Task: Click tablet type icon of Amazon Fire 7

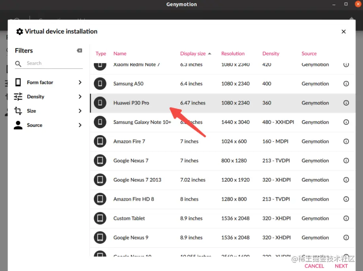Action: click(x=100, y=141)
